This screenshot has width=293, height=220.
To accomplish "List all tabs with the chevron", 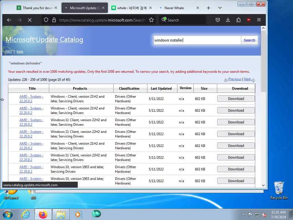I will pos(220,8).
